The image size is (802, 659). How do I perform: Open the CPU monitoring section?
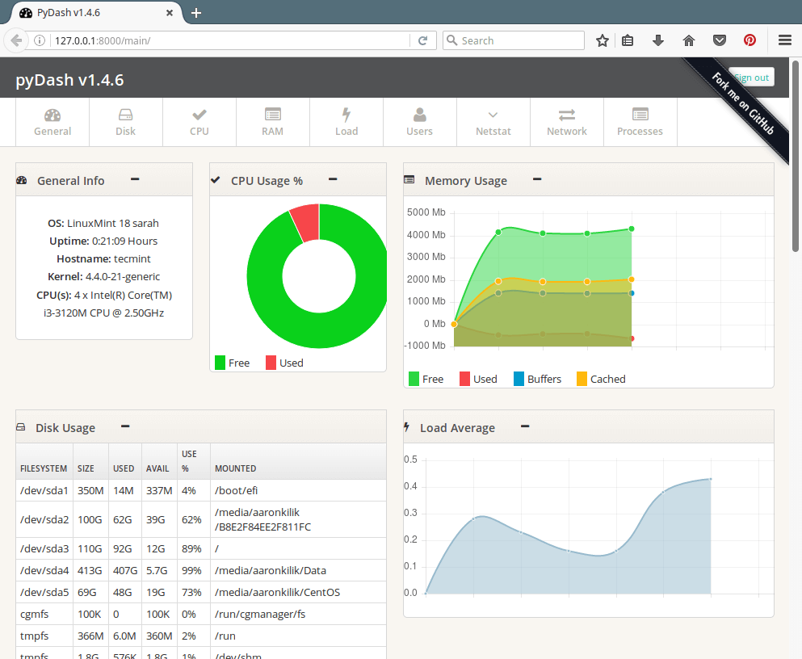click(x=199, y=121)
